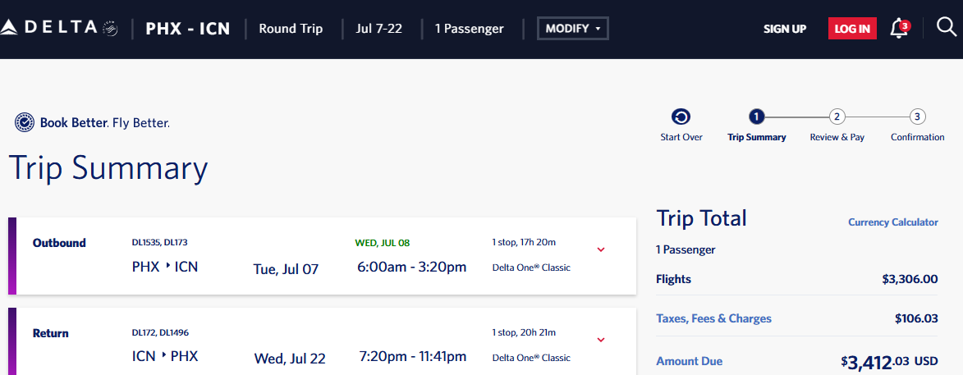Viewport: 963px width, 375px height.
Task: Click the SIGN UP link
Action: (x=784, y=29)
